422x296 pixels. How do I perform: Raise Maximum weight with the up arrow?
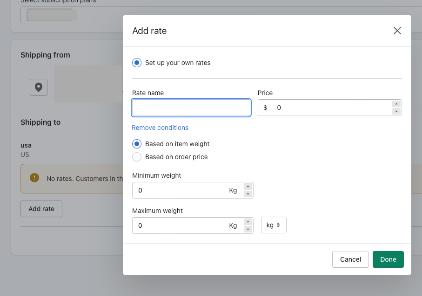248,222
